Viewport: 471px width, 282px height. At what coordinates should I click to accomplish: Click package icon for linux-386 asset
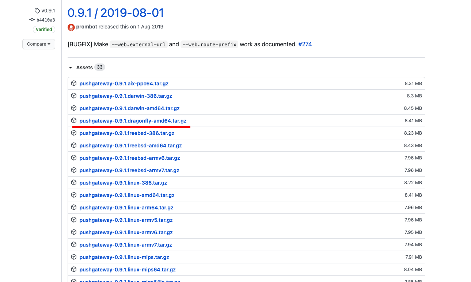coord(74,182)
